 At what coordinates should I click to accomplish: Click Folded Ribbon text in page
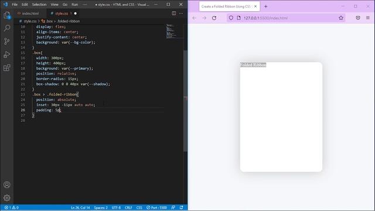(253, 65)
